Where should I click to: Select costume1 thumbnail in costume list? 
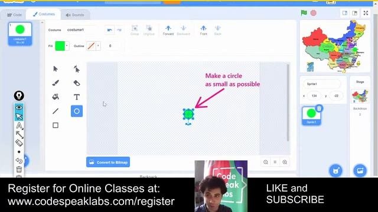click(x=20, y=34)
